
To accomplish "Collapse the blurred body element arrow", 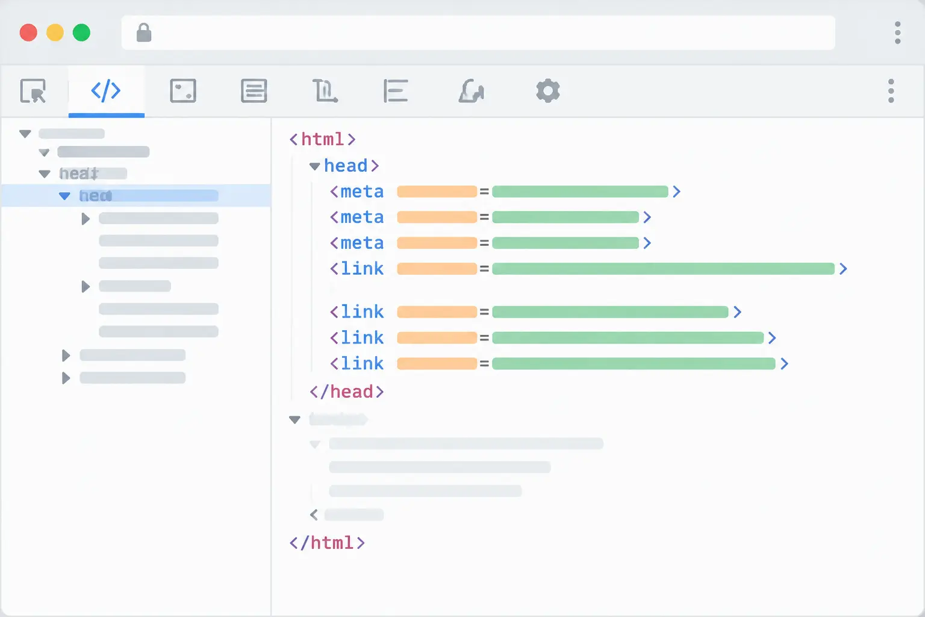I will [x=294, y=419].
